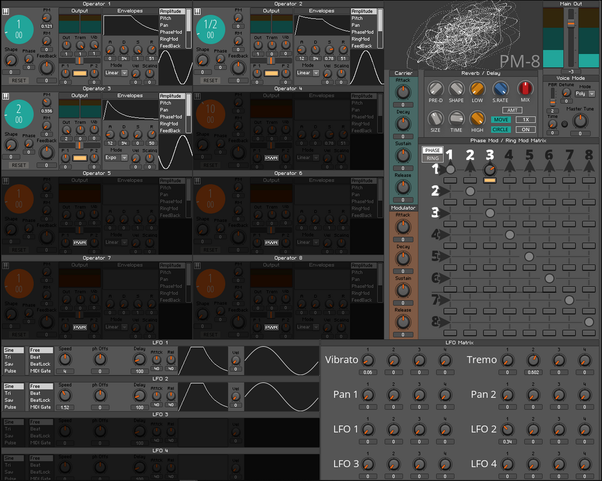
Task: Toggle the lit orange matrix button under column 3
Action: pos(489,180)
